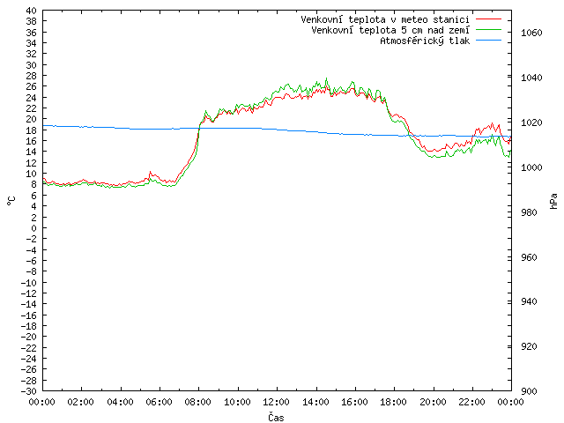Click the legend entry 'Atmosférický tlak'
The height and width of the screenshot is (423, 564).
click(x=425, y=41)
